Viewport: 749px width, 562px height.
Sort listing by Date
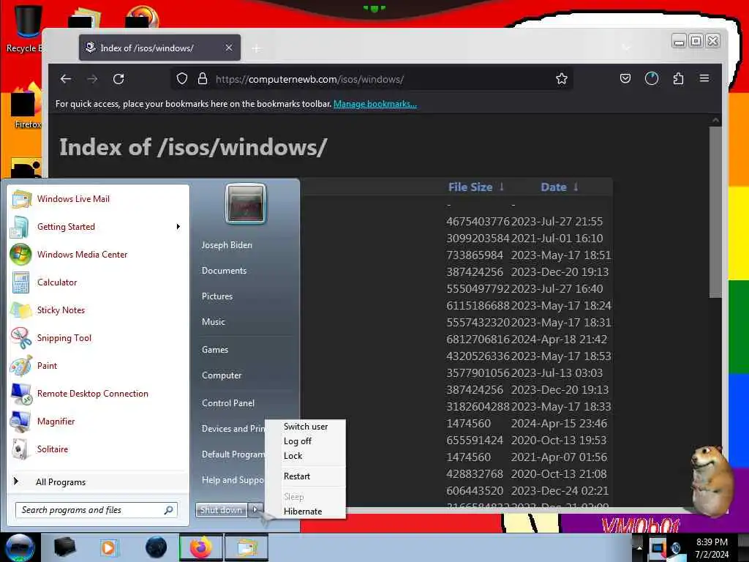[554, 187]
